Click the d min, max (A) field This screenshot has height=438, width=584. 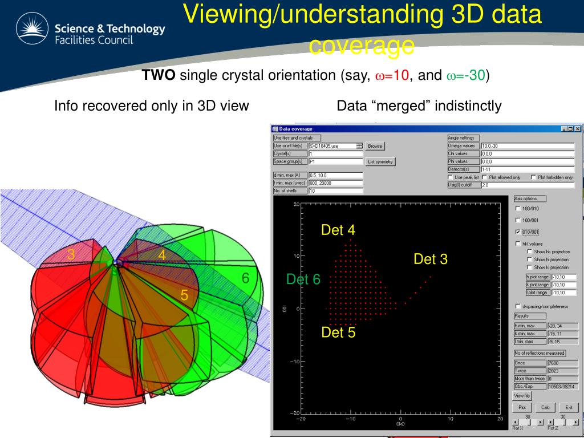(335, 175)
